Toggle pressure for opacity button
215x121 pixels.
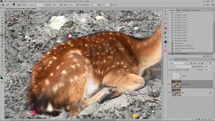click(61, 5)
